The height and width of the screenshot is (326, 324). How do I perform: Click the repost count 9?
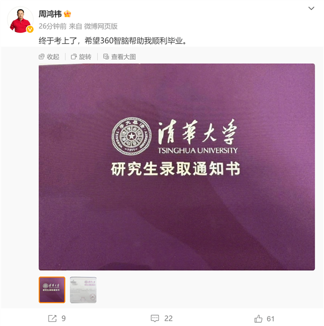64,318
